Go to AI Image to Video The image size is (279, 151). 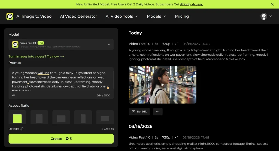(34, 16)
